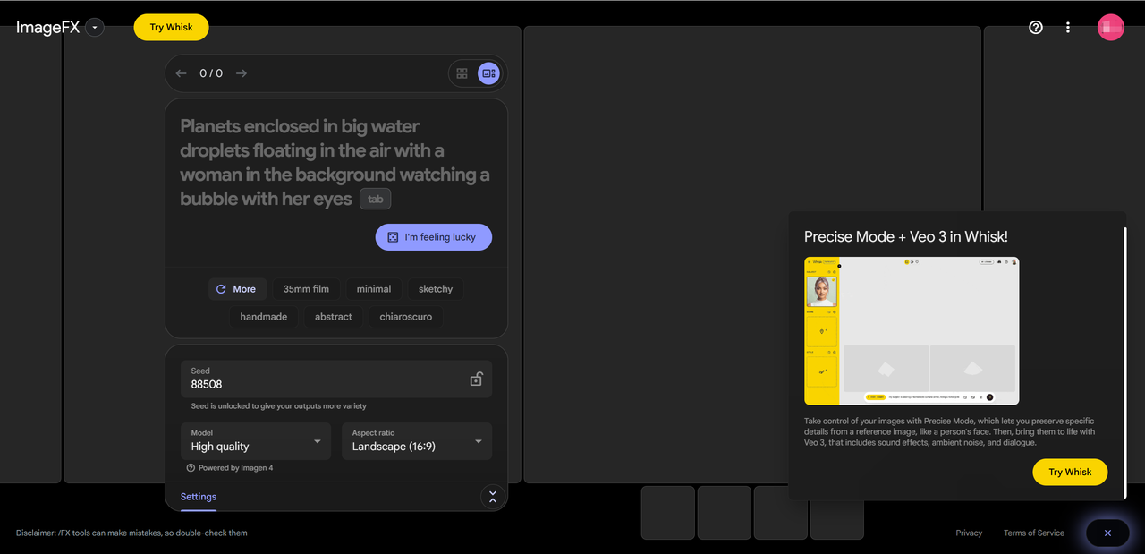Add the 35mm film style chip
The image size is (1145, 554).
(x=306, y=289)
